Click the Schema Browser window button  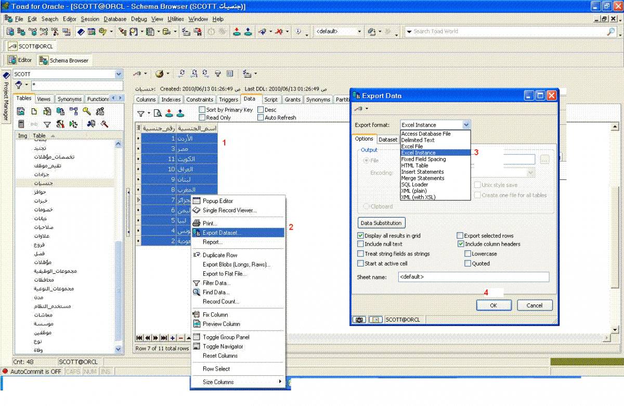point(63,60)
